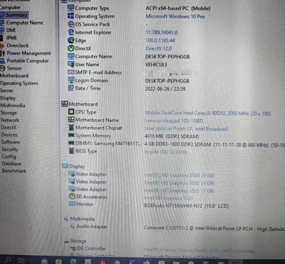Expand Operating System category in sidebar
The image size is (285, 264).
(x=19, y=83)
